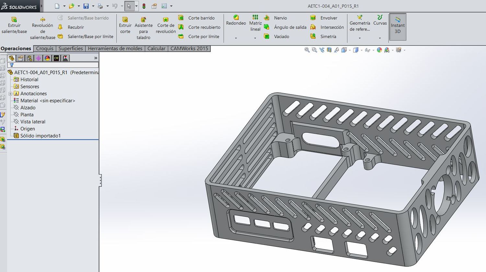The image size is (486, 272).
Task: Open the Redondeo dropdown arrow
Action: tap(236, 38)
